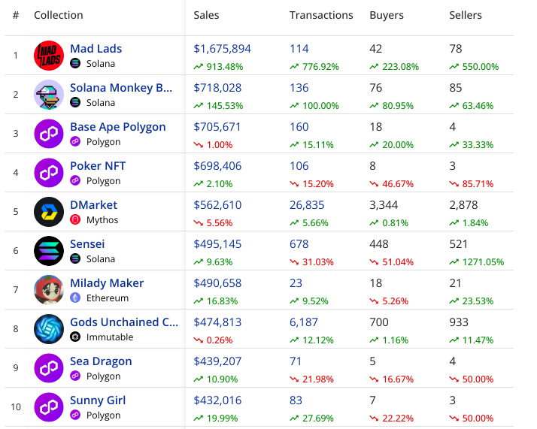Click the $562,610 sales value
Image resolution: width=537 pixels, height=429 pixels.
tap(217, 205)
